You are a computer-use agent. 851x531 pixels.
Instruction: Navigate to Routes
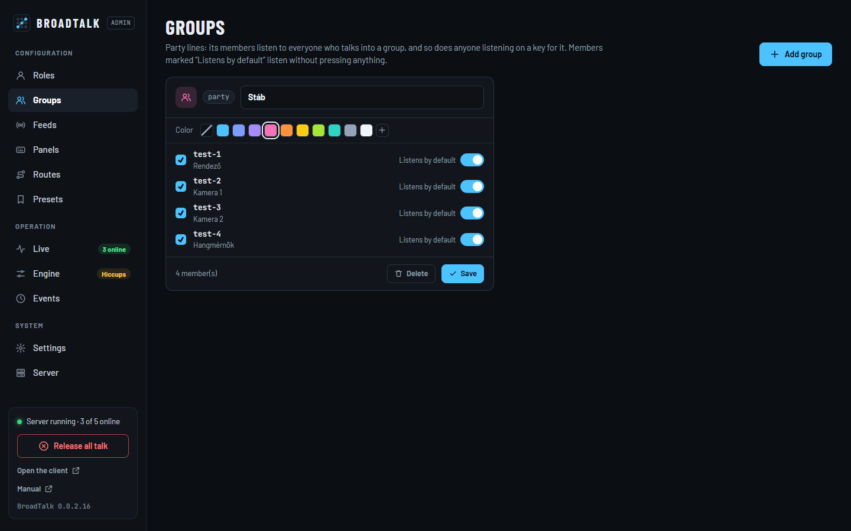[x=73, y=175]
